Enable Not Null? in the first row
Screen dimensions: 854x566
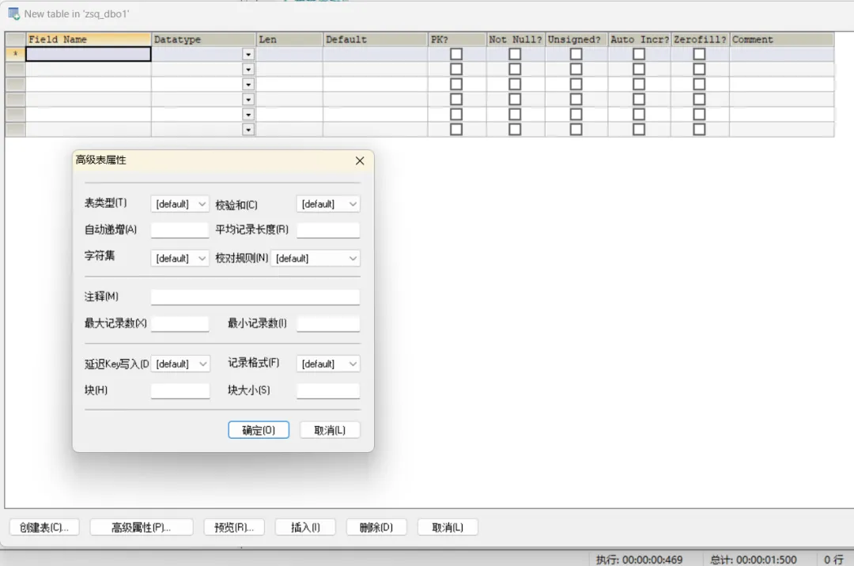coord(515,54)
